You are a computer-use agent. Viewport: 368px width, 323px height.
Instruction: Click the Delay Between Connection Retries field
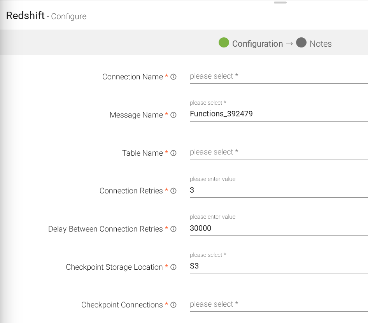click(278, 228)
